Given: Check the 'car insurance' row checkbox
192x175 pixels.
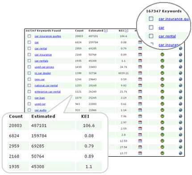Looking at the screenshot, I should [x=29, y=55].
